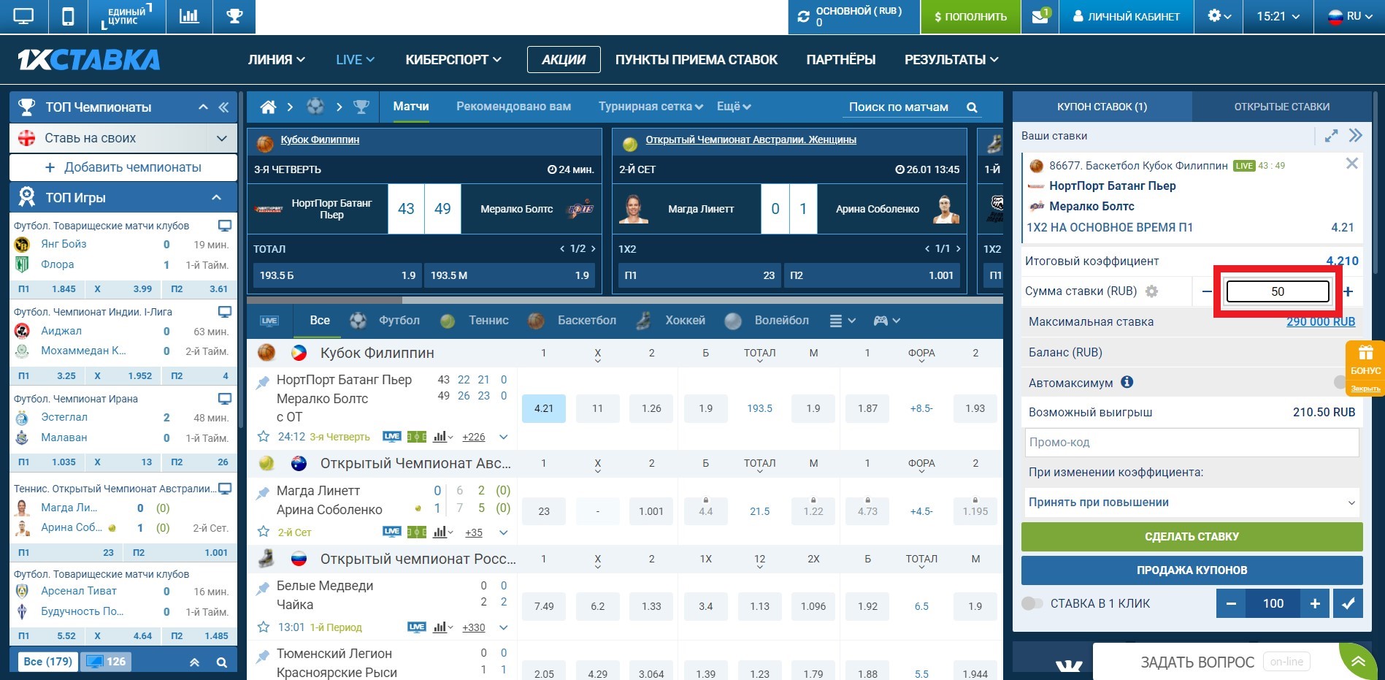Confirm one-click bet amount checkmark
This screenshot has height=680, width=1385.
coord(1348,603)
